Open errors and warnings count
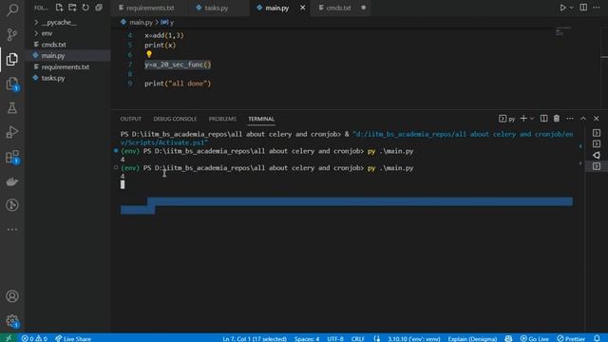The width and height of the screenshot is (608, 342). pos(34,338)
